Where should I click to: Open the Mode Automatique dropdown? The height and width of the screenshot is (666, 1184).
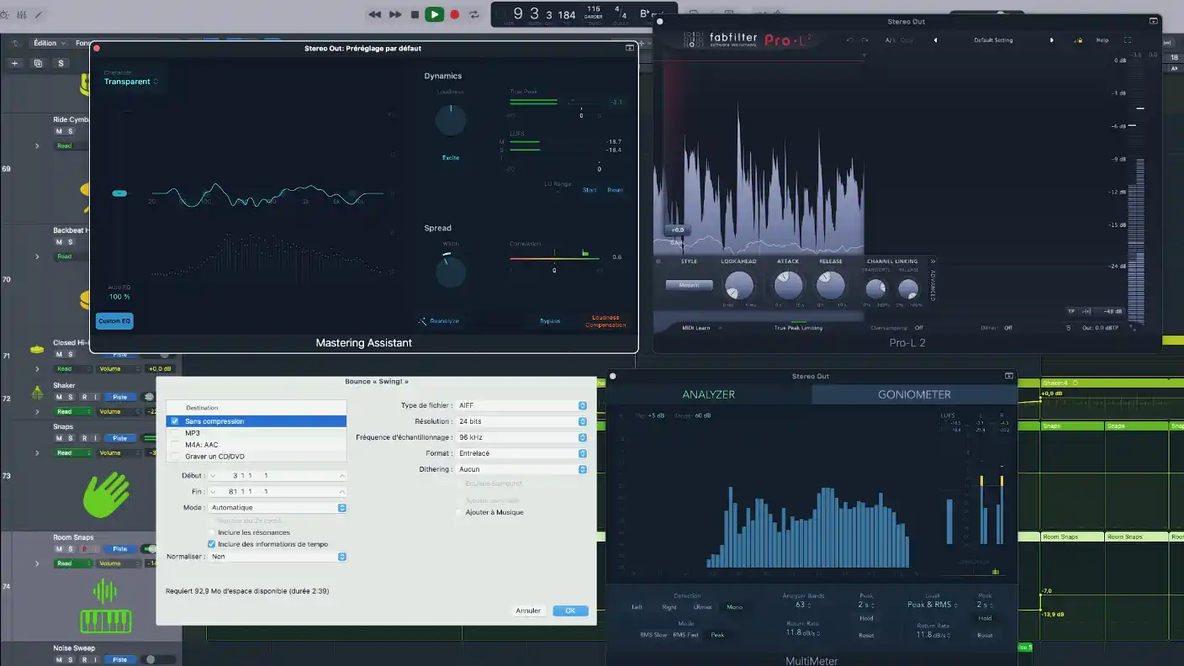tap(277, 508)
